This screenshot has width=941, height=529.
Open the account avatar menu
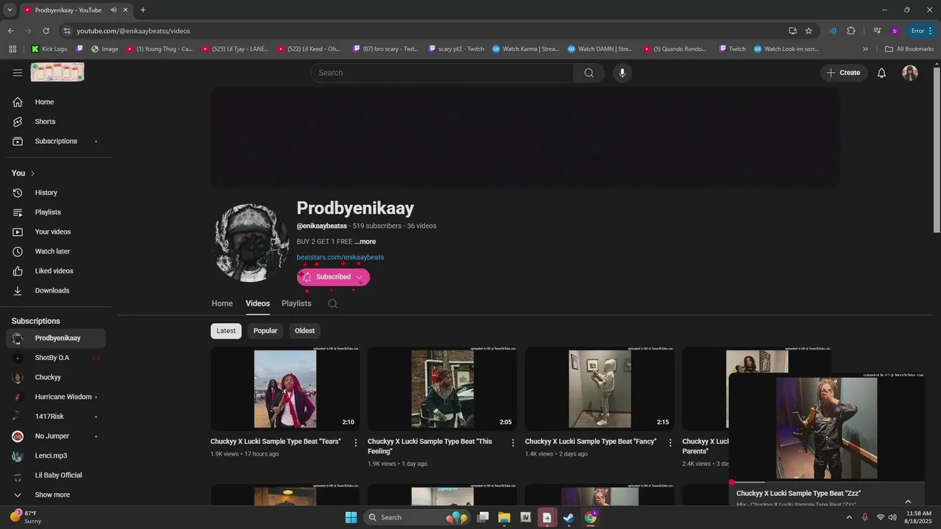pyautogui.click(x=910, y=73)
